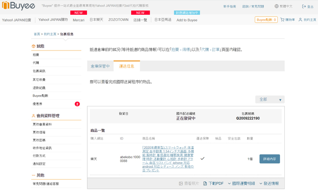Open Yahoo! JAPAN拍賣 in top menu
Viewport: 318px width, 194px height.
(x=17, y=20)
